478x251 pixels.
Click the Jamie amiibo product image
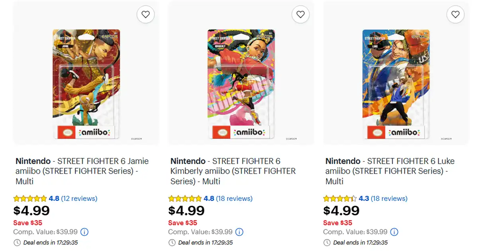(86, 84)
